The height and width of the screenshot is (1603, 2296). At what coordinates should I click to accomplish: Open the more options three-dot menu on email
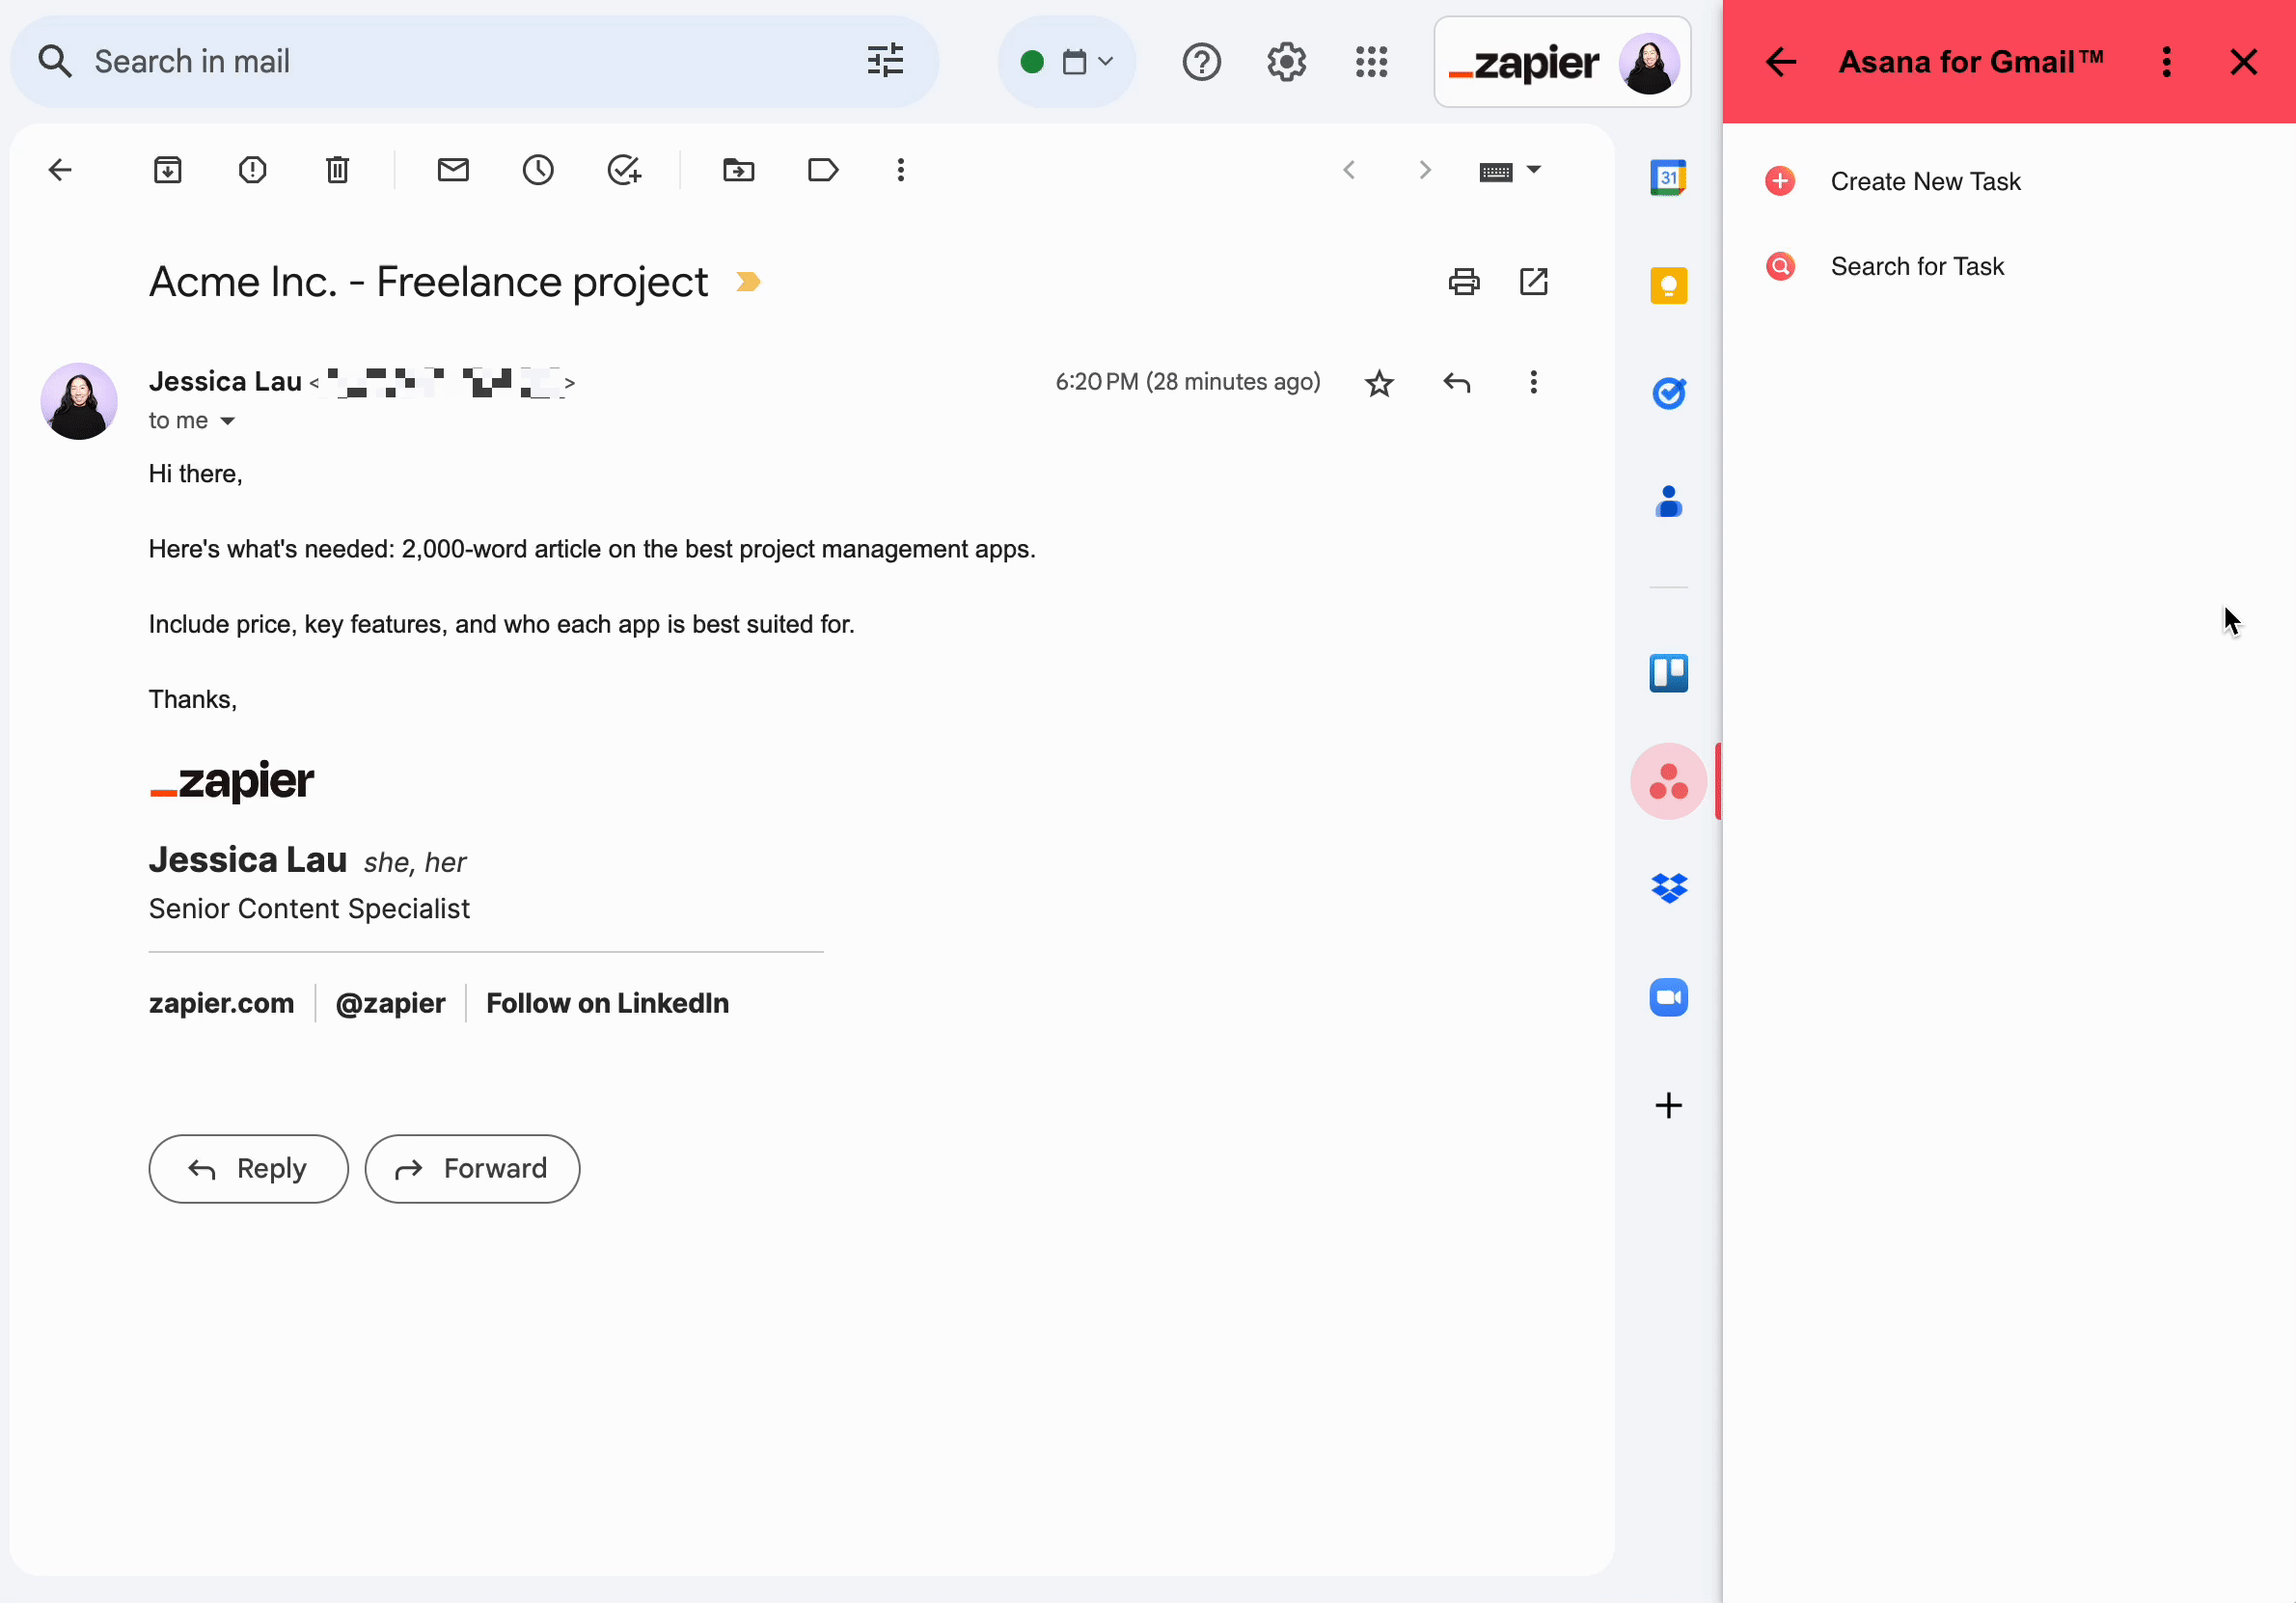tap(1532, 382)
